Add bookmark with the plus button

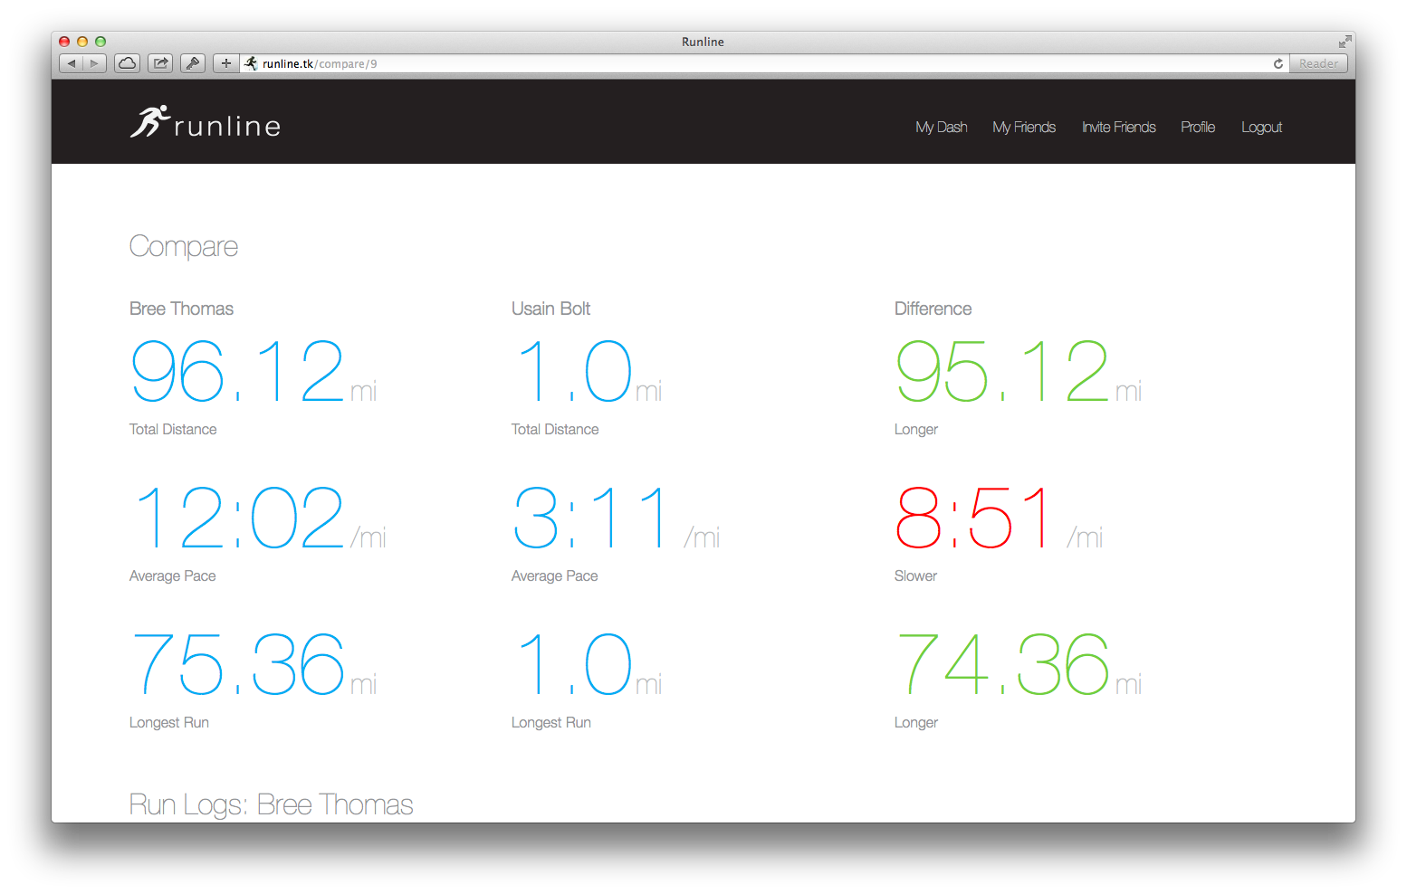pos(226,63)
